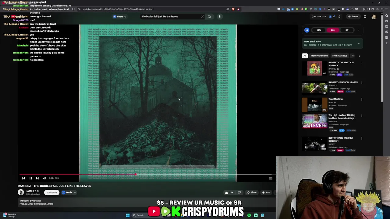Screen dimensions: 390x219
Task: Open Brave Shields lion icon
Action: (233, 9)
